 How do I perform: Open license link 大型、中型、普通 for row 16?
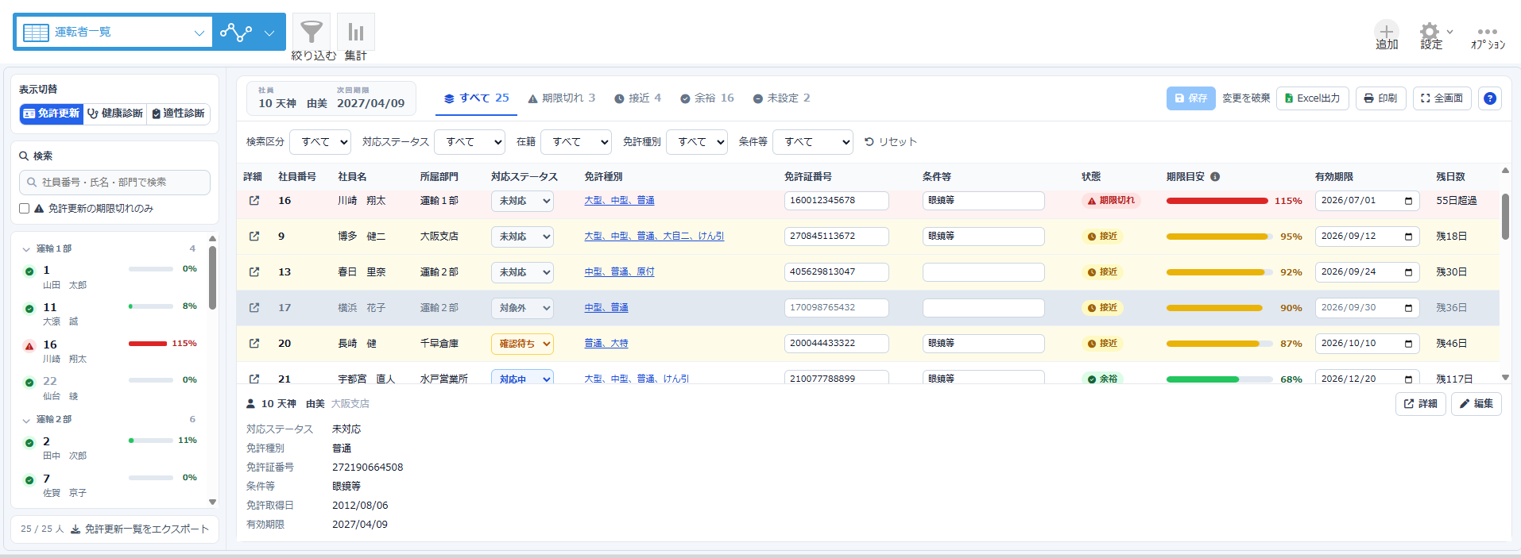pos(619,201)
